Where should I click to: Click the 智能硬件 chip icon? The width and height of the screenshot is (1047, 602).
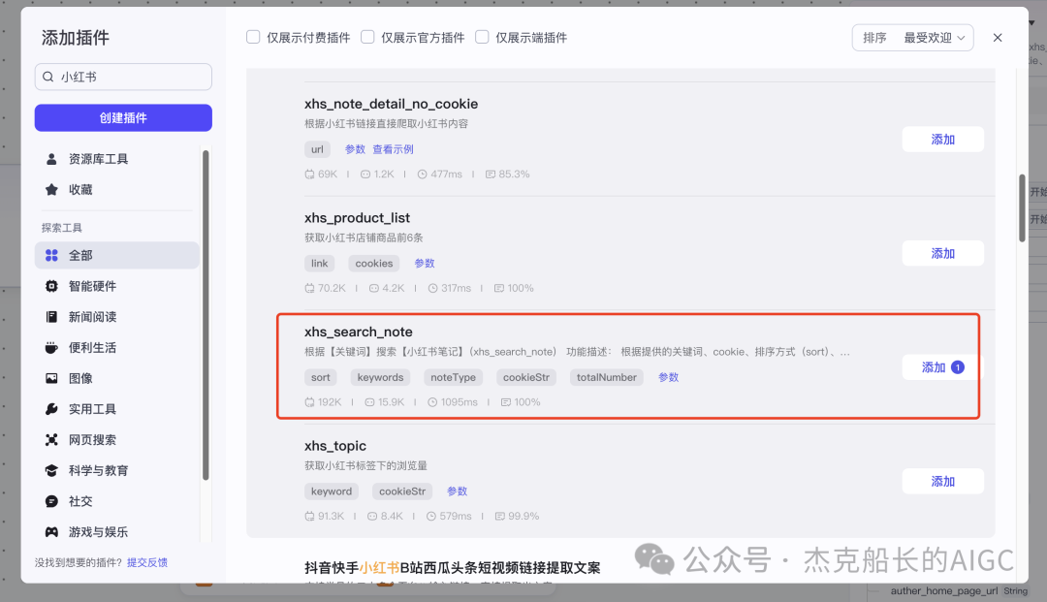coord(51,286)
